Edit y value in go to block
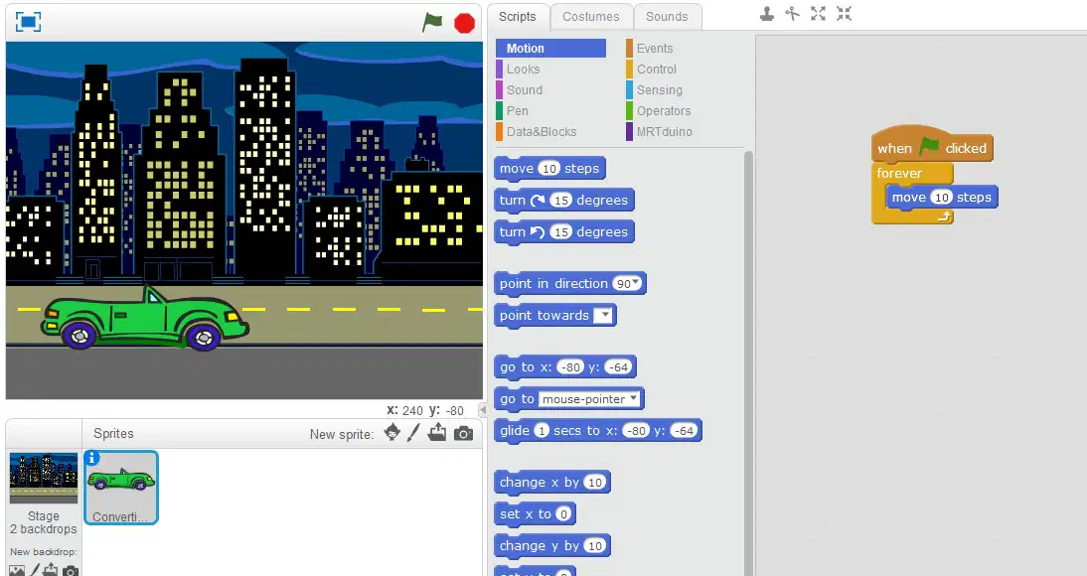Viewport: 1087px width, 576px height. pyautogui.click(x=618, y=367)
